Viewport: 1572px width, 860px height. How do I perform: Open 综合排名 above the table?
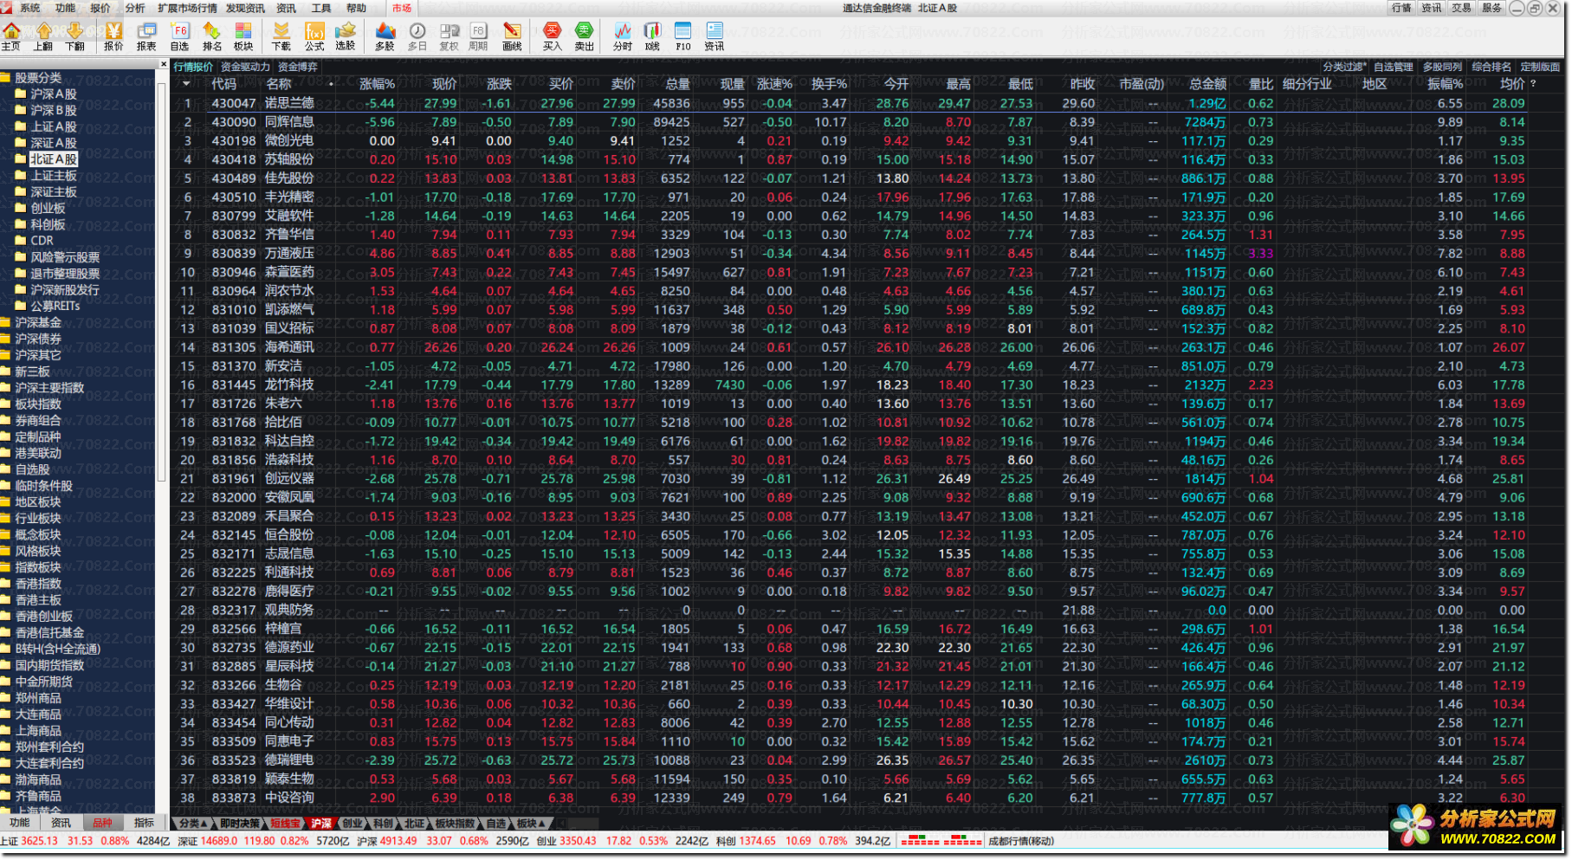coord(1491,67)
